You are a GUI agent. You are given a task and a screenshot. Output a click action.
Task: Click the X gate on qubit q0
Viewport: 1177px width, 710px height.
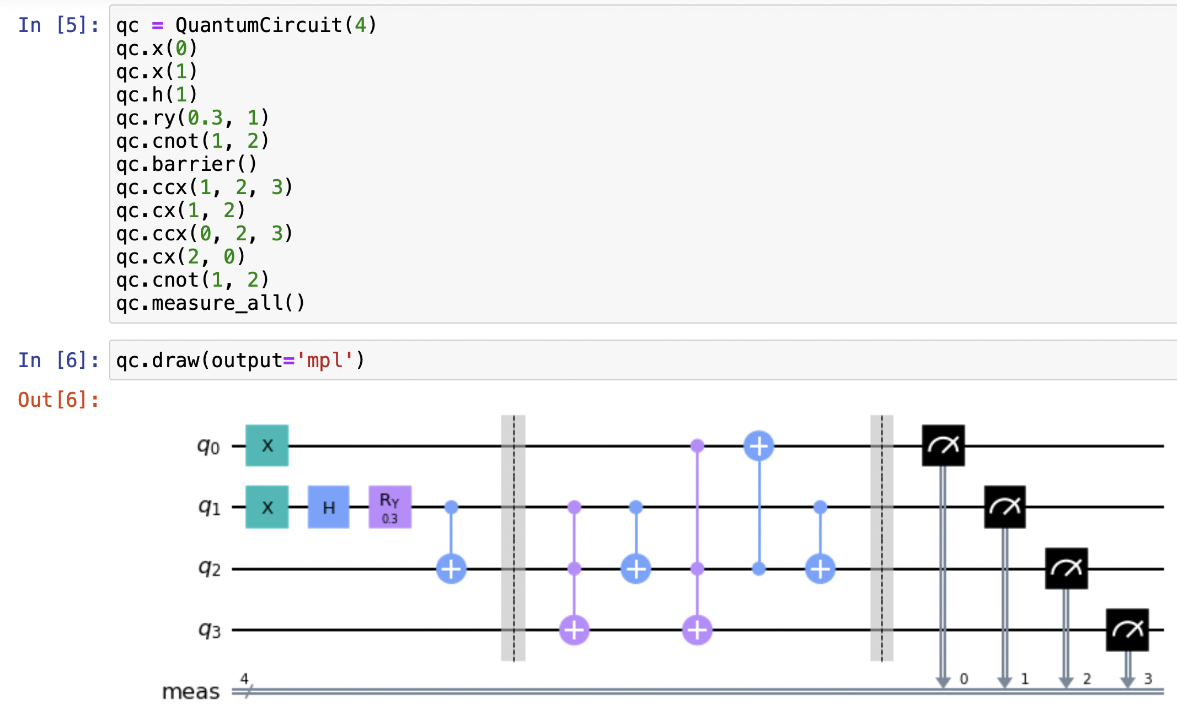click(267, 445)
